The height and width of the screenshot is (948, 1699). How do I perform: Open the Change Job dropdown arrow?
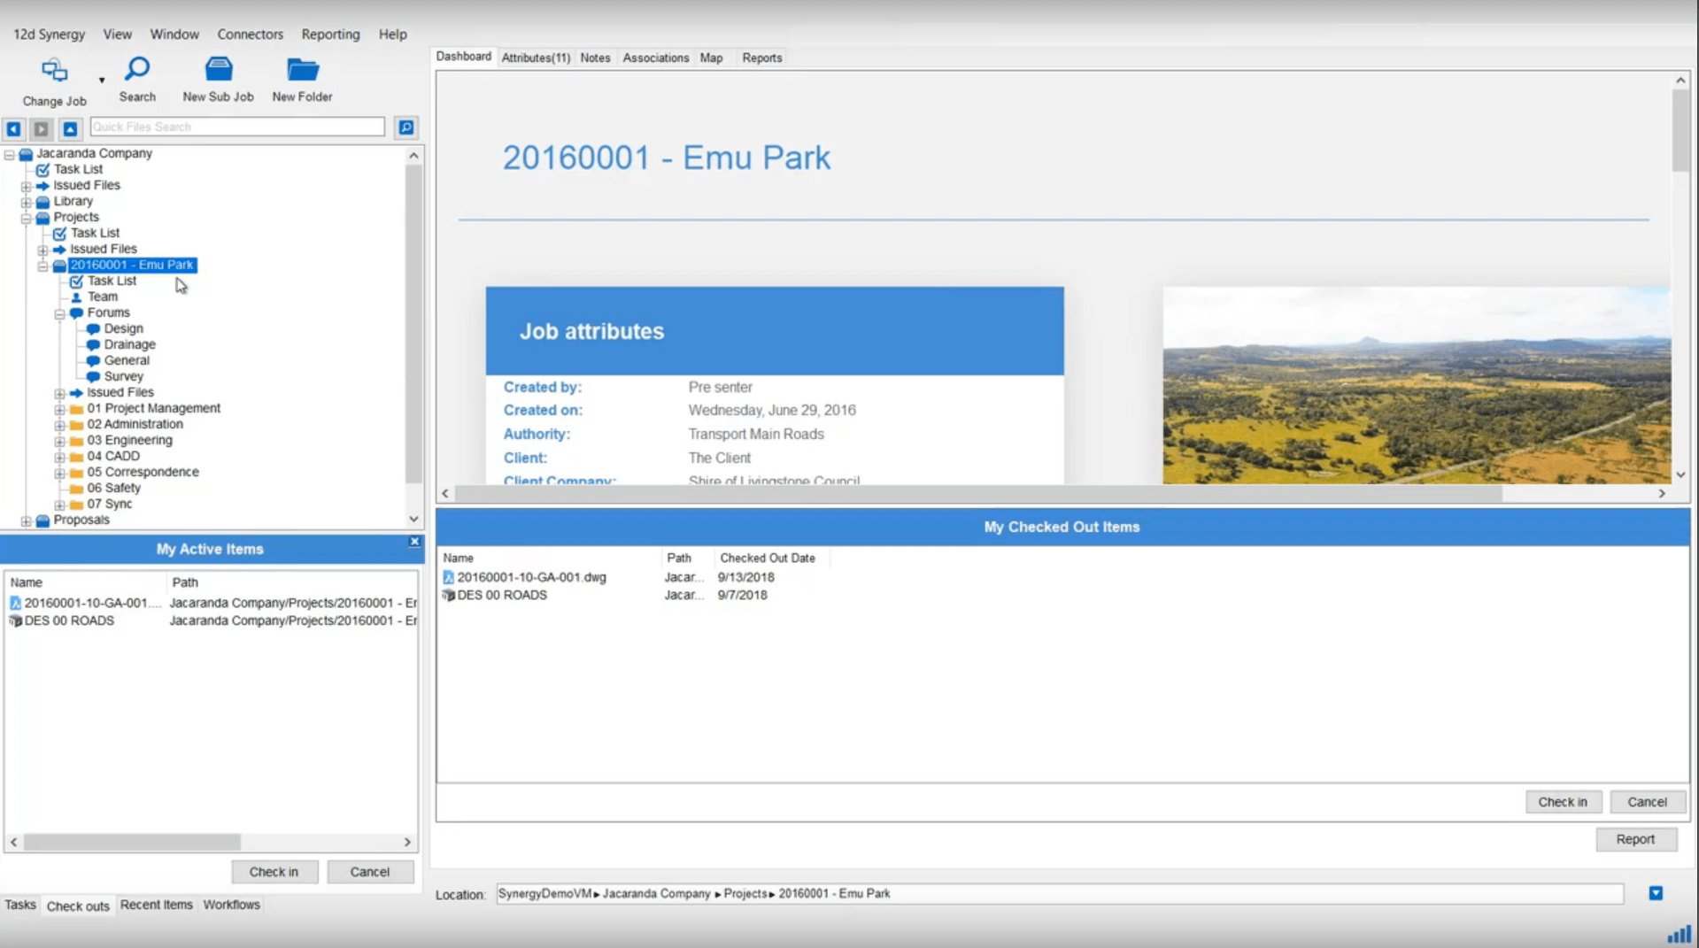point(102,81)
